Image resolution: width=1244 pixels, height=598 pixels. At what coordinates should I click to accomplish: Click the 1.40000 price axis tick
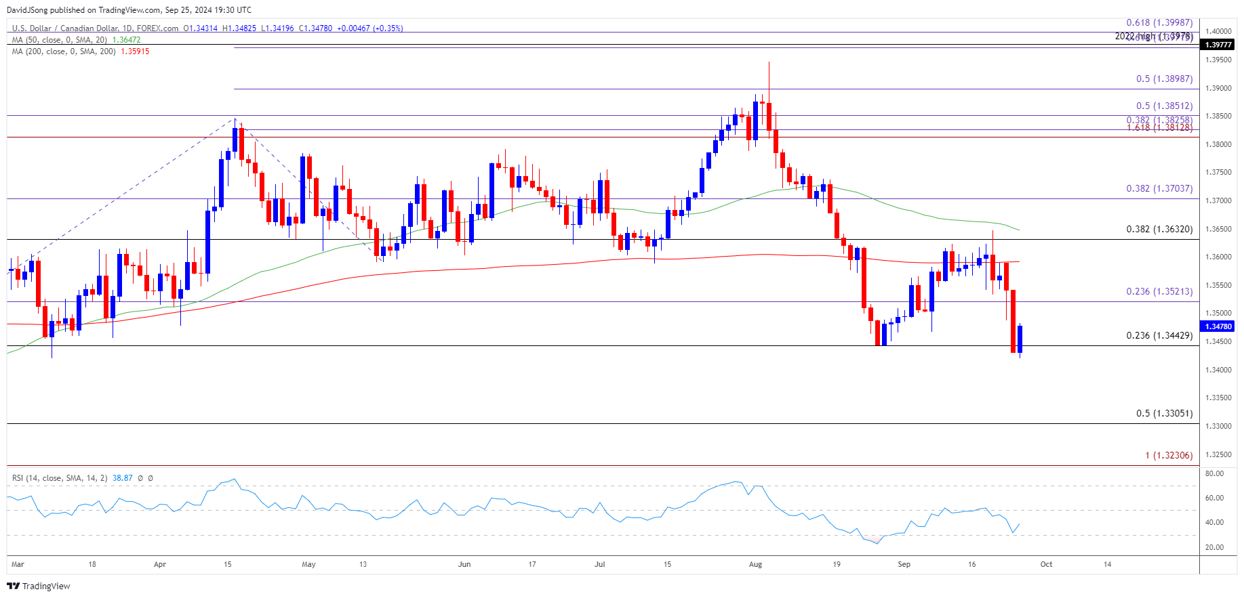point(1218,31)
